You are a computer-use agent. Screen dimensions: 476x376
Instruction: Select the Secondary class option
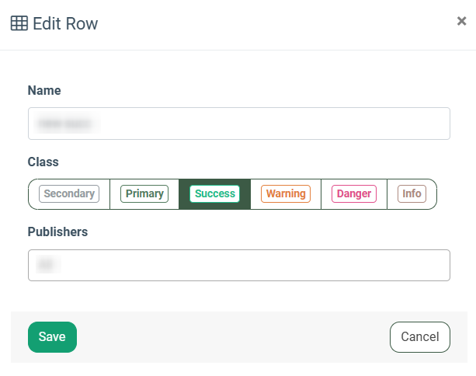tap(69, 193)
